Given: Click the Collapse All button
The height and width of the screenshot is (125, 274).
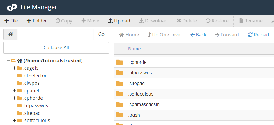Looking at the screenshot, I should (x=56, y=47).
